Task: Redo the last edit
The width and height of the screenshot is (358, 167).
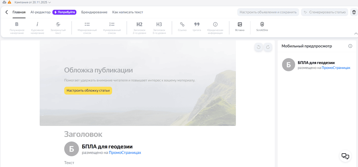Action: pos(268,47)
